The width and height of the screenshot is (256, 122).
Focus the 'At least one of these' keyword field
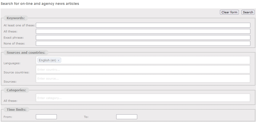point(143,25)
